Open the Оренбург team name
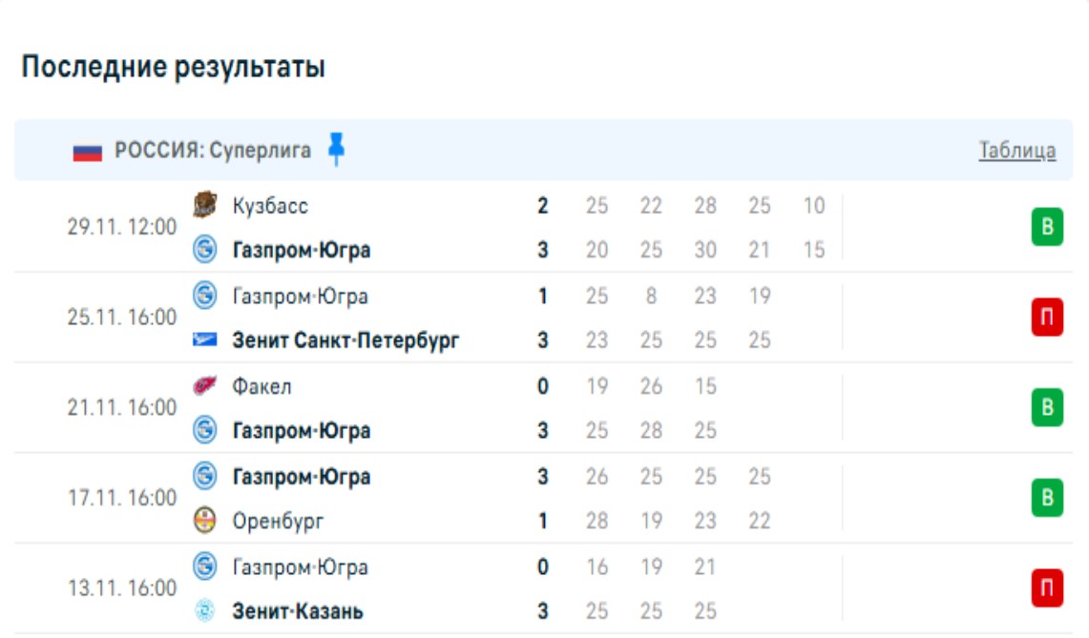This screenshot has width=1089, height=638. 278,522
